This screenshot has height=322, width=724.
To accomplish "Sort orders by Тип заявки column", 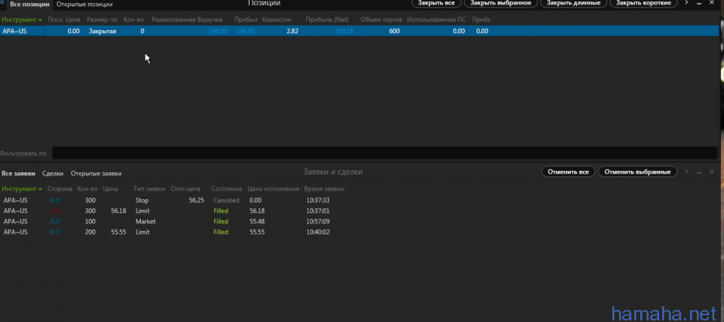I will pyautogui.click(x=149, y=189).
